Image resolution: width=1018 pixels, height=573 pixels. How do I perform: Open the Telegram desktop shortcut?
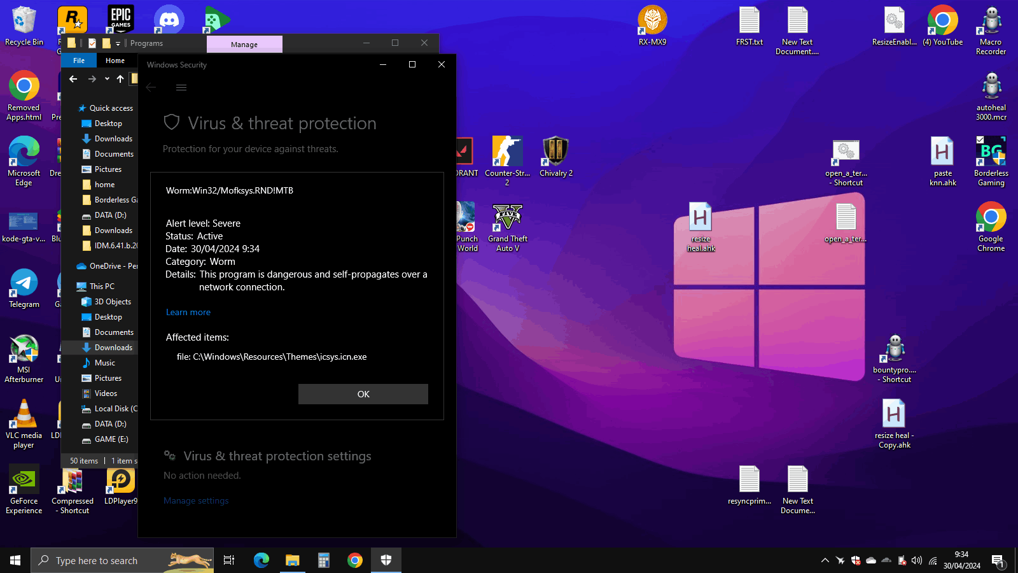click(x=24, y=288)
